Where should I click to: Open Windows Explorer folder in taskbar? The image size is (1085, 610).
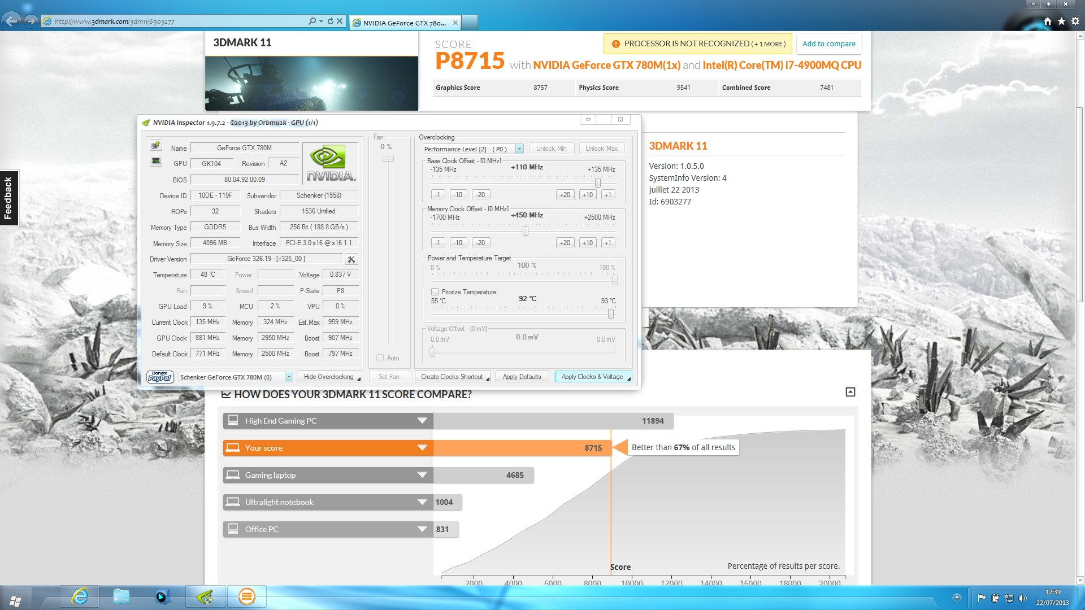coord(121,596)
